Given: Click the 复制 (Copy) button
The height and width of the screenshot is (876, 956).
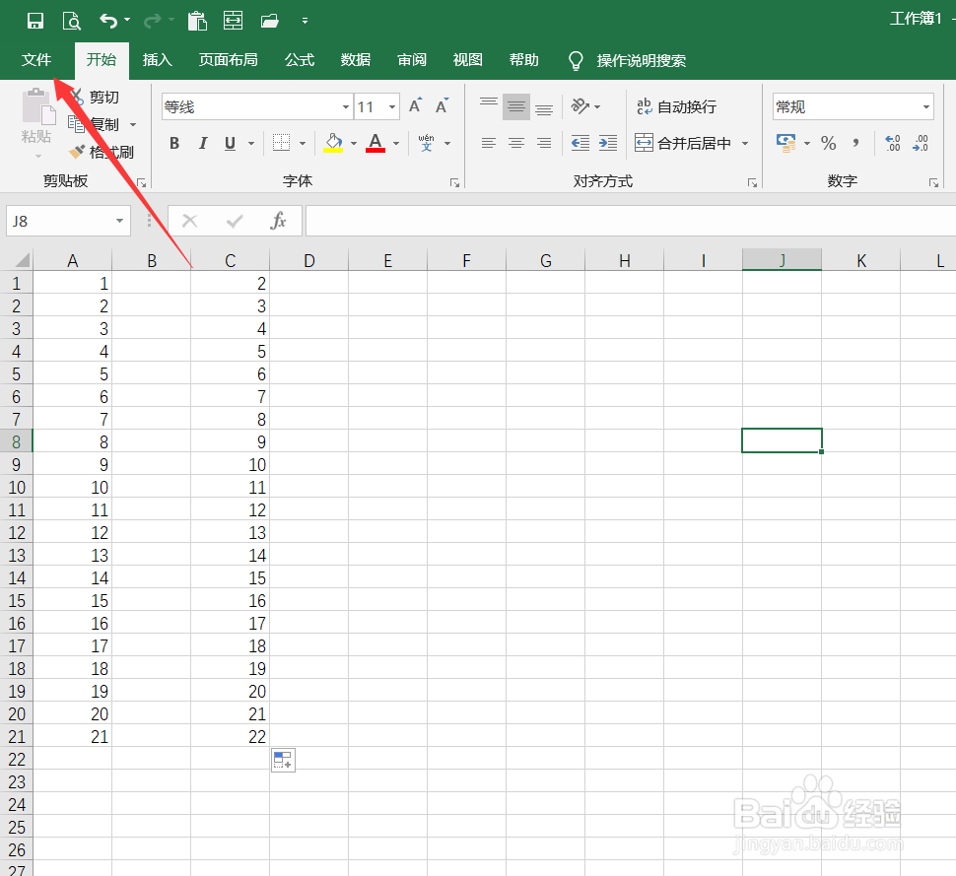Looking at the screenshot, I should [95, 124].
